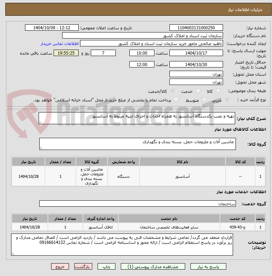Click the پاسخ به نیاز button
This screenshot has height=276, width=272.
[x=208, y=266]
